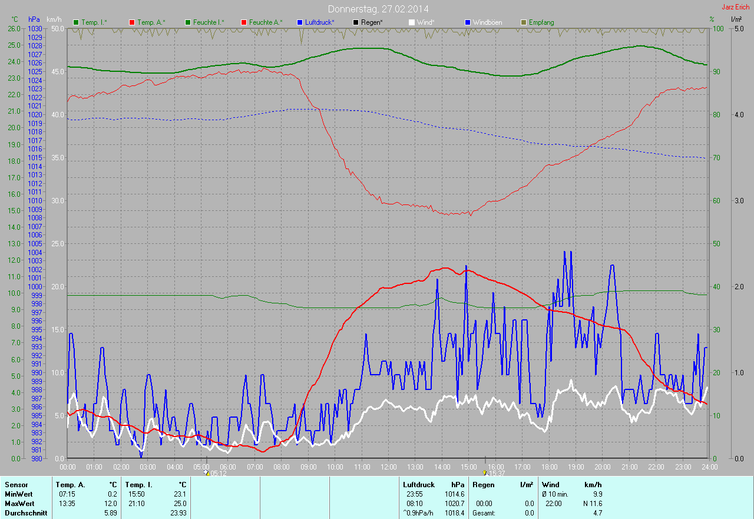Click the green swatch beside Temp. I.*
Screen dimensions: 754x519
[x=76, y=22]
